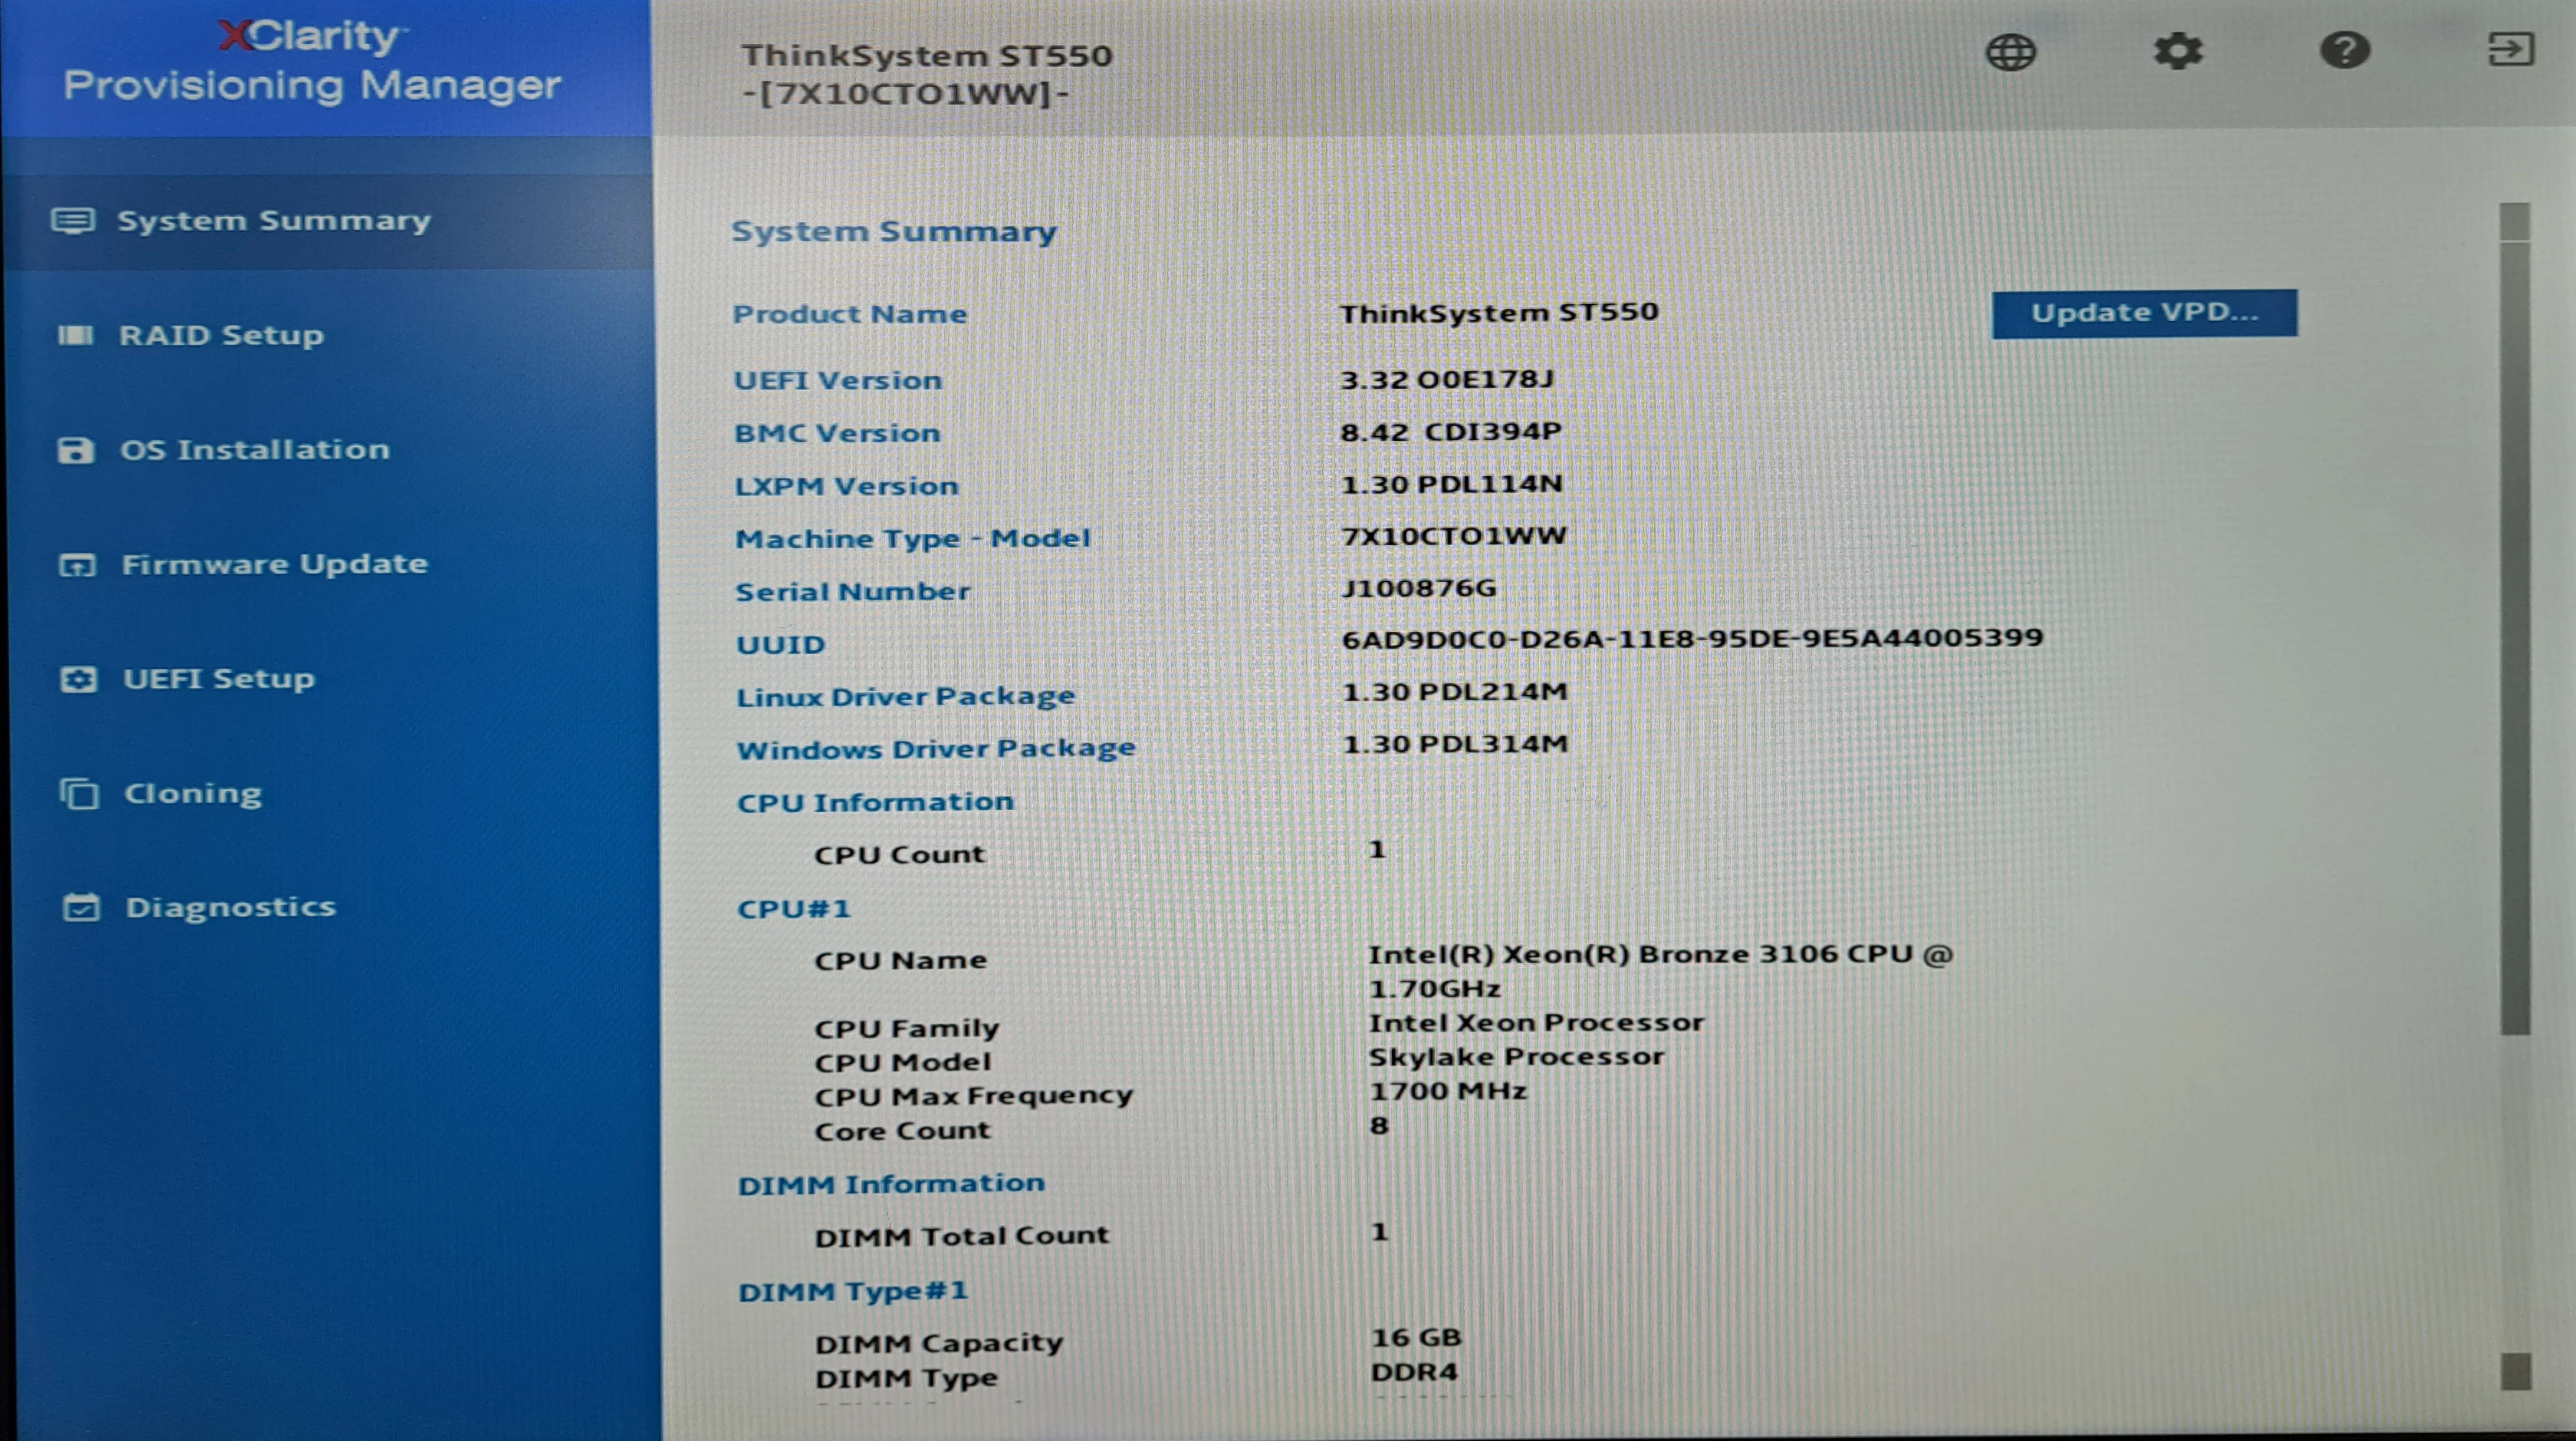The height and width of the screenshot is (1441, 2576).
Task: Click the scrollbar up arrow at top
Action: pyautogui.click(x=2514, y=222)
